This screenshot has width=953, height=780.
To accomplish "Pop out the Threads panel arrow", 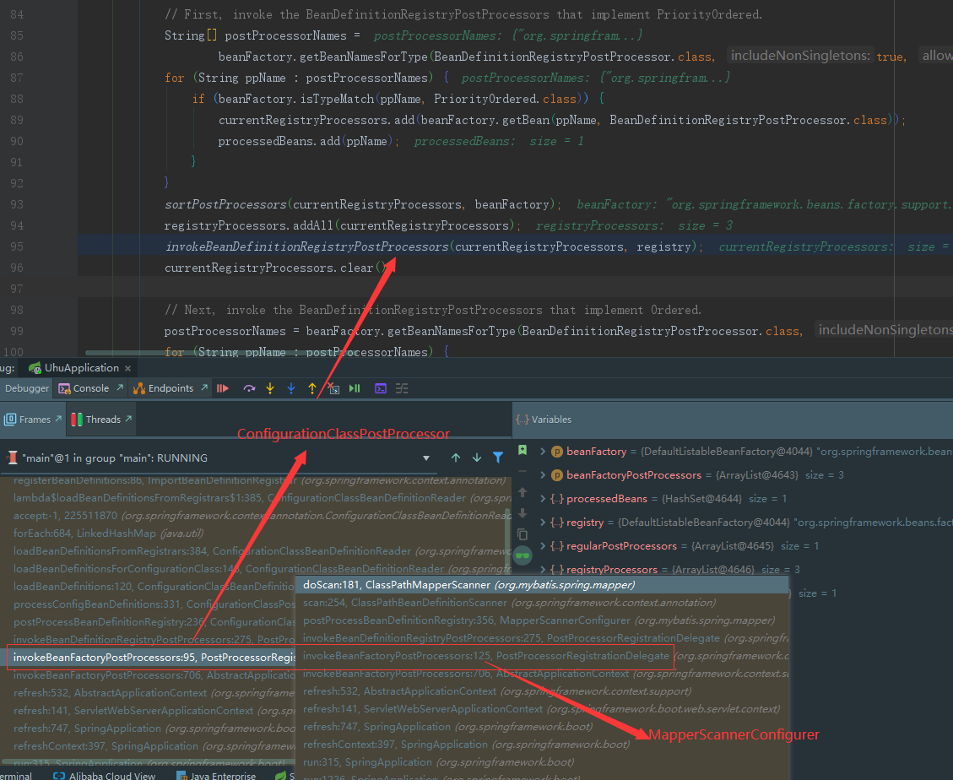I will pos(128,419).
